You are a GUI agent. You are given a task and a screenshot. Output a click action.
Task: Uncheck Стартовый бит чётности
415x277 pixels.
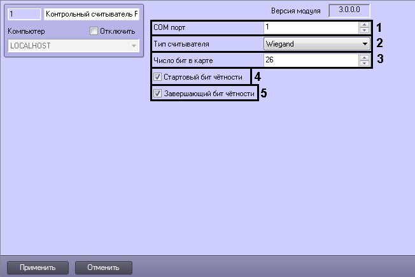point(158,77)
